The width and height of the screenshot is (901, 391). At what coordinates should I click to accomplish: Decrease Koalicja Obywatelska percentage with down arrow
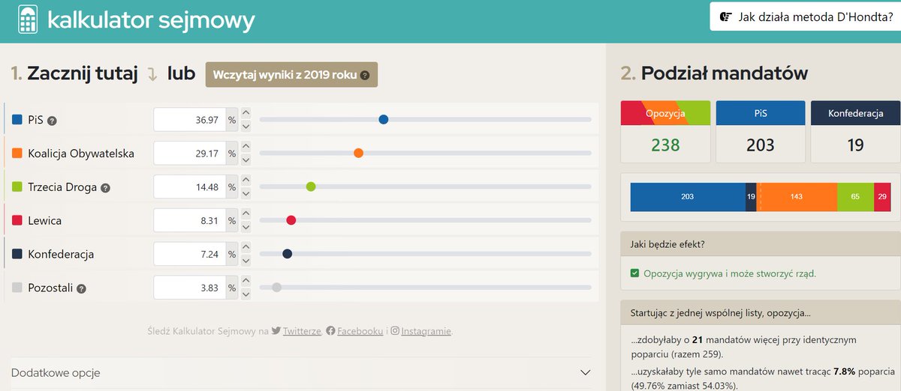pos(246,160)
